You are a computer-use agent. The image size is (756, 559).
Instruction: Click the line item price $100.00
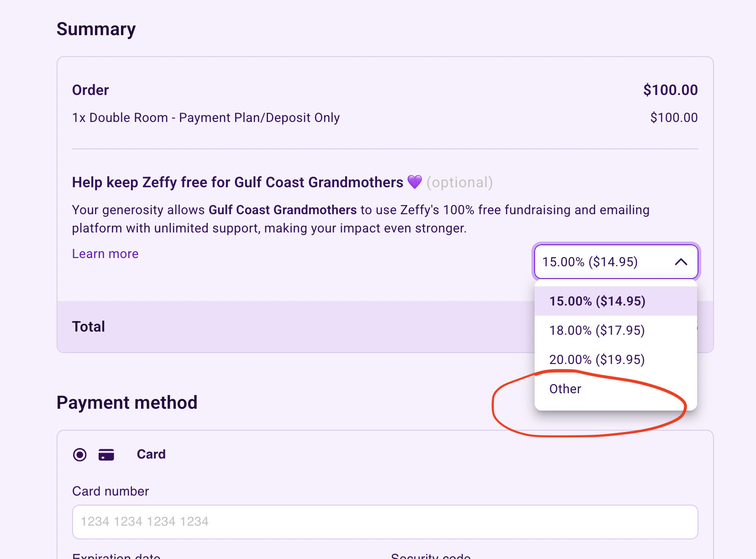(674, 118)
